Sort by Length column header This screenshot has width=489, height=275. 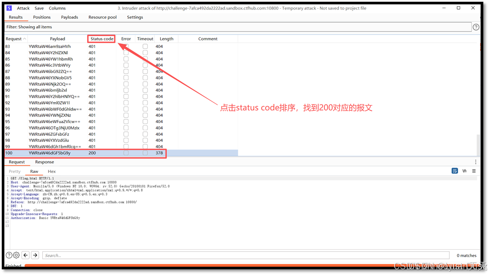(x=166, y=38)
